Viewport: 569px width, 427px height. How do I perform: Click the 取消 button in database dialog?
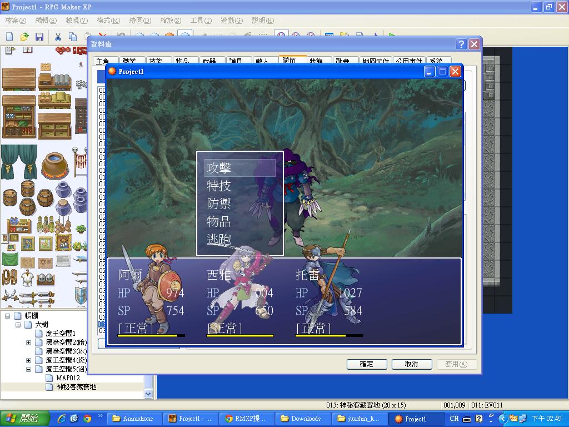pyautogui.click(x=412, y=364)
